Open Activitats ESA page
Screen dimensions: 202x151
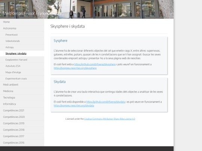(22, 66)
